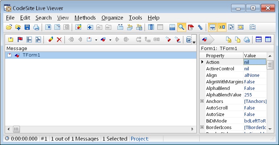Screen dimensions: 279x145
Task: Click the yellow box with lines icon
Action: 240,27
